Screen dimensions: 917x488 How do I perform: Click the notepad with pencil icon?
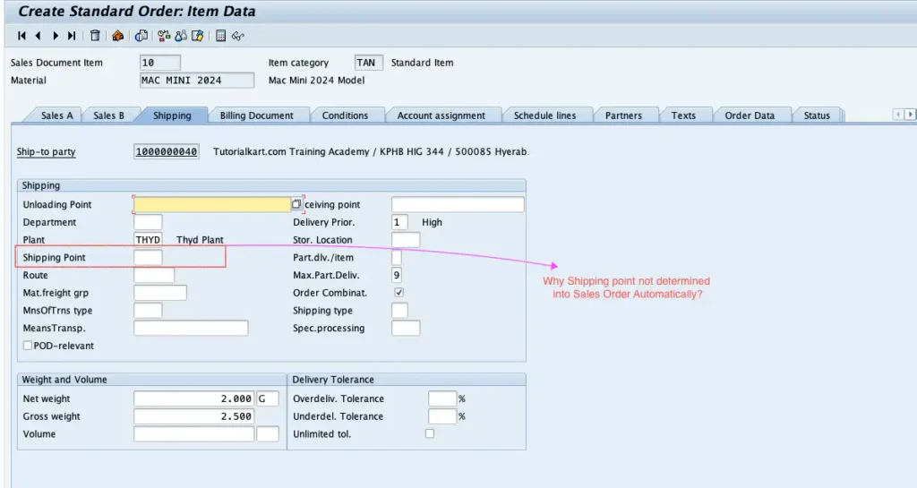tap(198, 36)
